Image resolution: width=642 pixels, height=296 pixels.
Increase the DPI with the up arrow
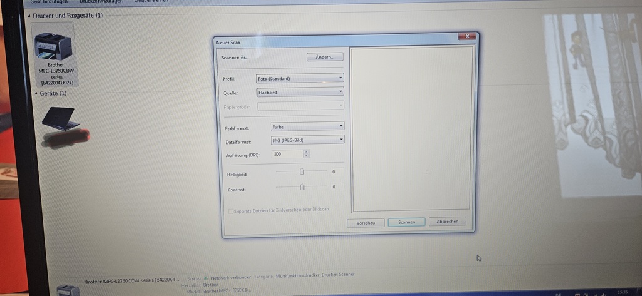[x=307, y=152]
